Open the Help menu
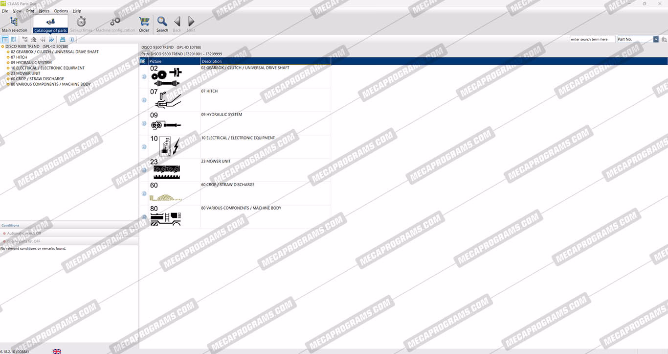 click(77, 11)
